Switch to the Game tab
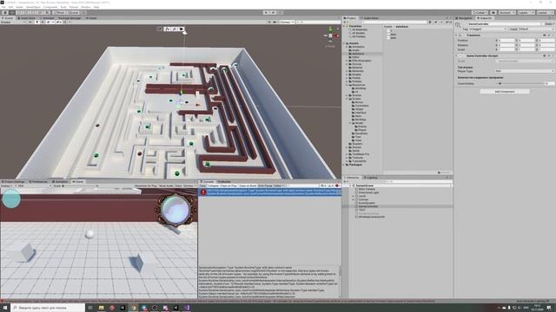Viewport: 556px width, 312px height. pyautogui.click(x=78, y=182)
